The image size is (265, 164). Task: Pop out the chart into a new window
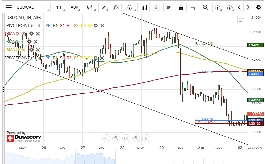click(241, 19)
